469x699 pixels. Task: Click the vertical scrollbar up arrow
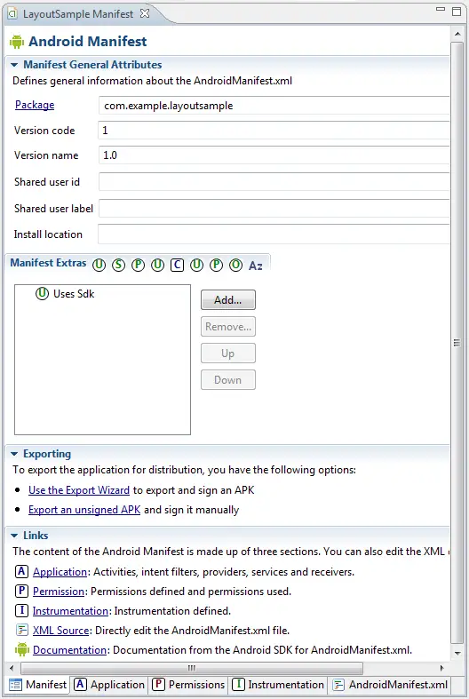pyautogui.click(x=457, y=34)
